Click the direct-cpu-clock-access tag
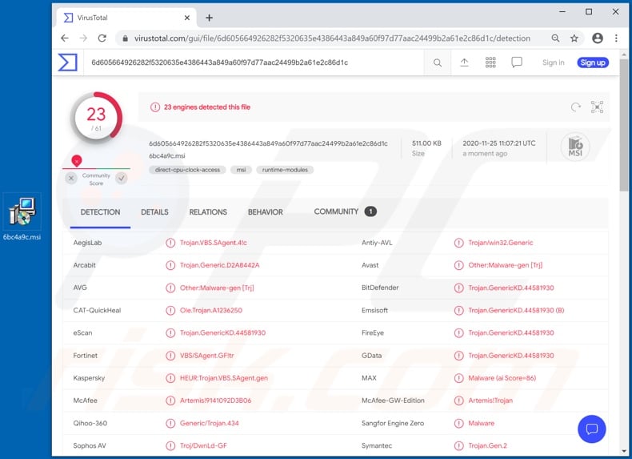Viewport: 632px width, 459px height. (x=187, y=170)
